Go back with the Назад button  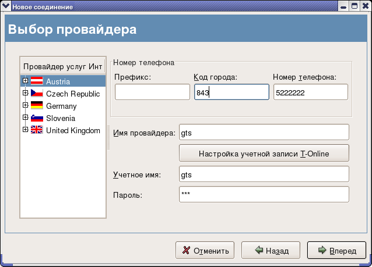point(271,250)
